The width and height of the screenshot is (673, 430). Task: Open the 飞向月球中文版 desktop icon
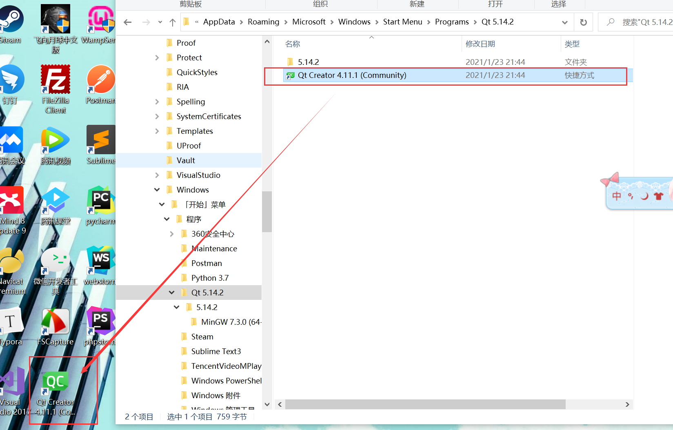[56, 29]
